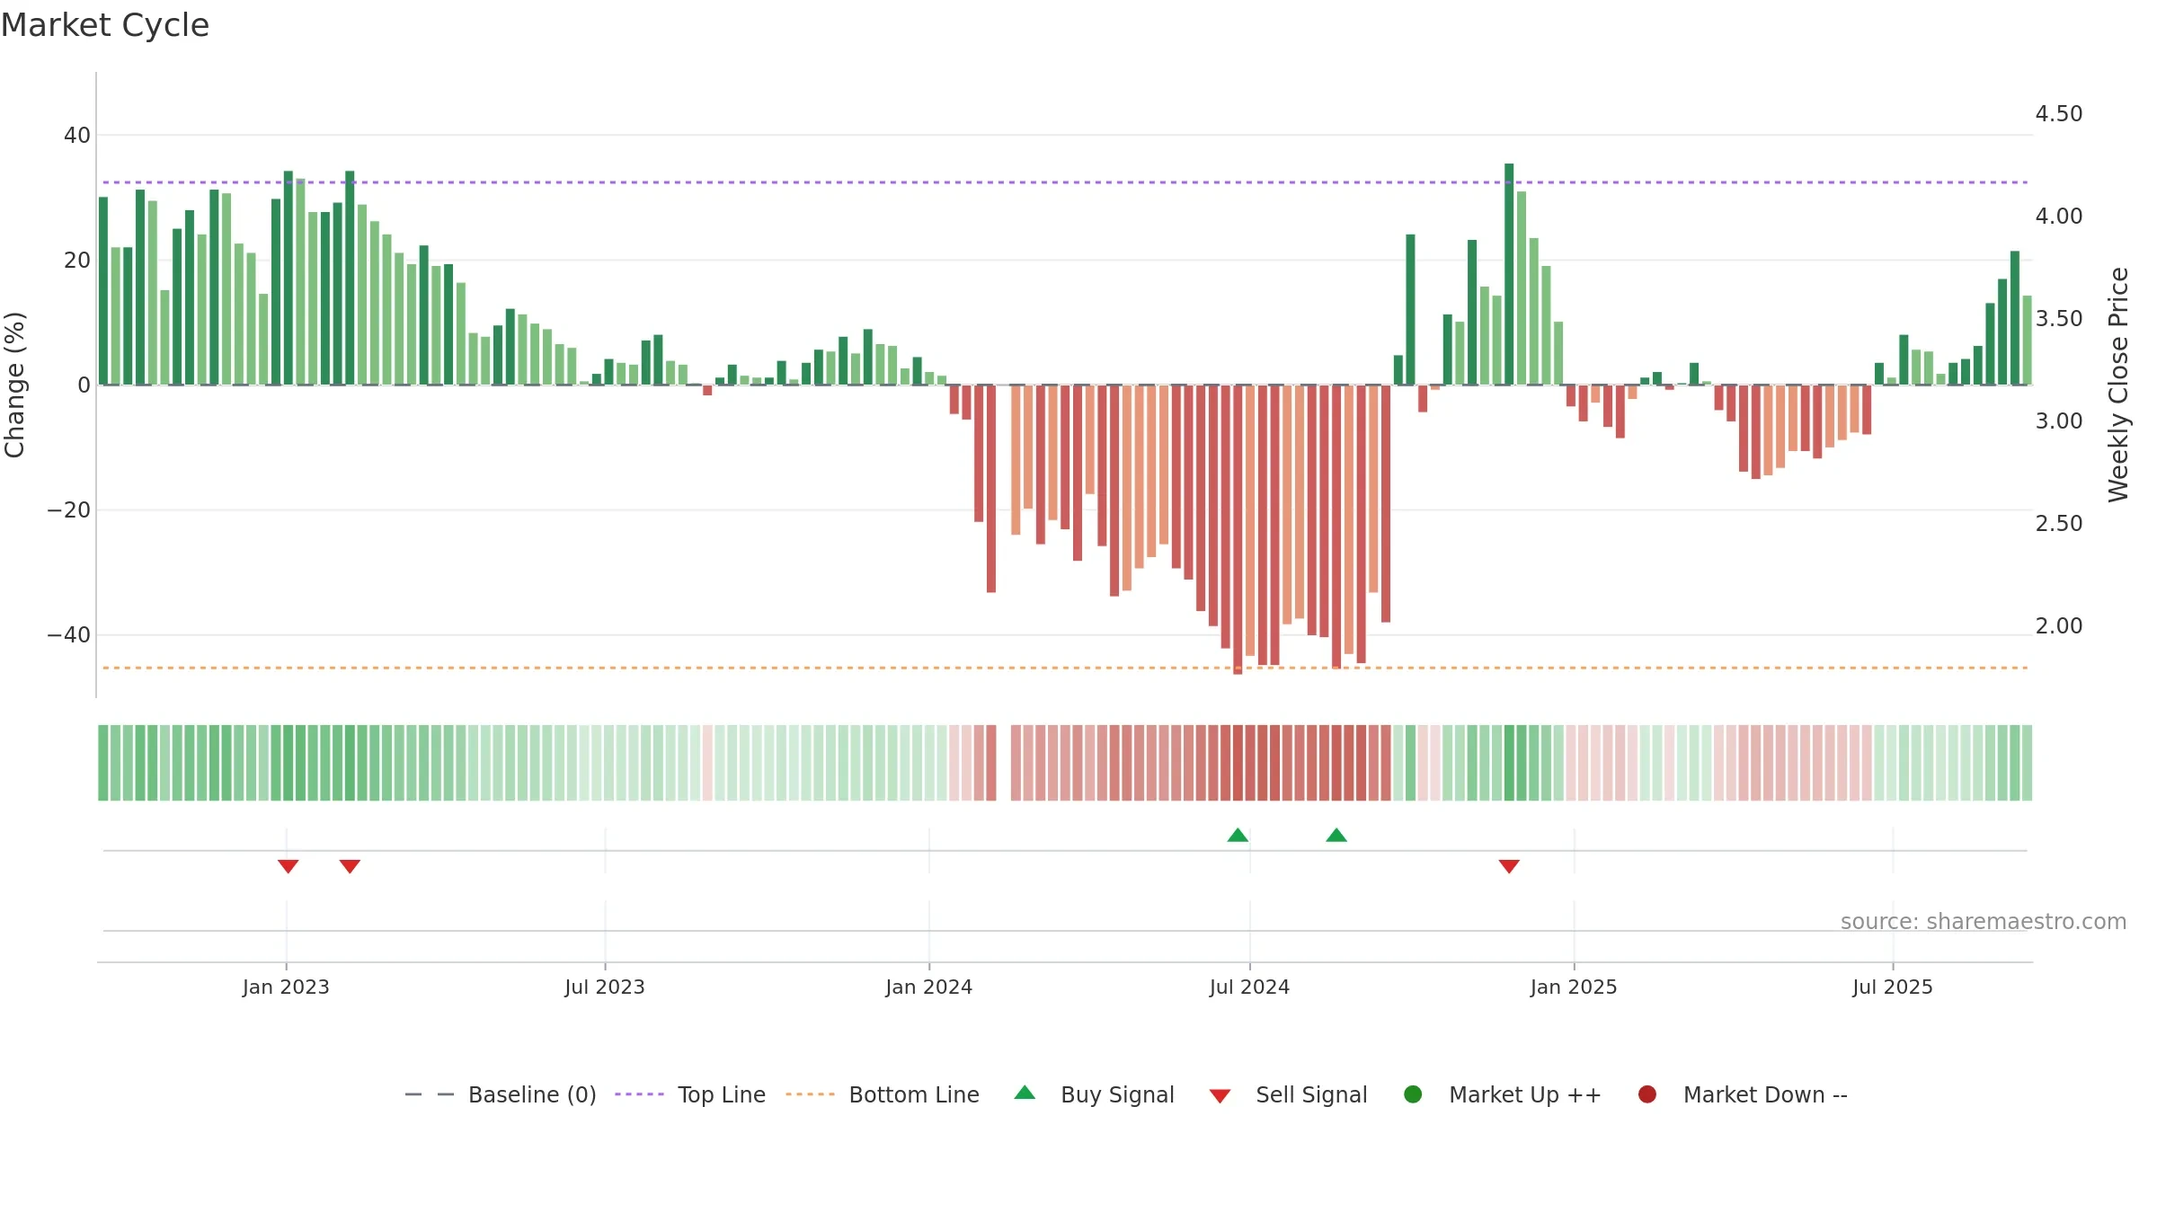Select the buy signal triangle at Jul 2024
This screenshot has width=2157, height=1213.
(1238, 835)
